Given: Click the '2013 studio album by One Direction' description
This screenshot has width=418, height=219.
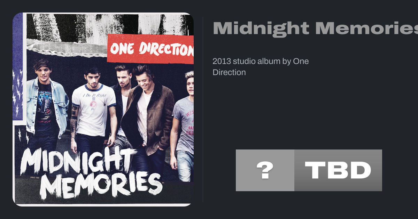Looking at the screenshot, I should 261,67.
